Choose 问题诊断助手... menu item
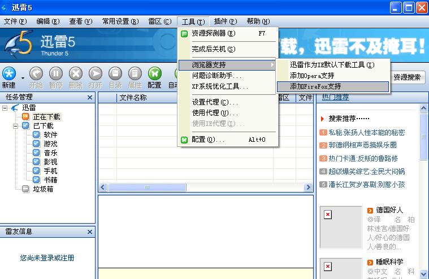 pos(228,76)
